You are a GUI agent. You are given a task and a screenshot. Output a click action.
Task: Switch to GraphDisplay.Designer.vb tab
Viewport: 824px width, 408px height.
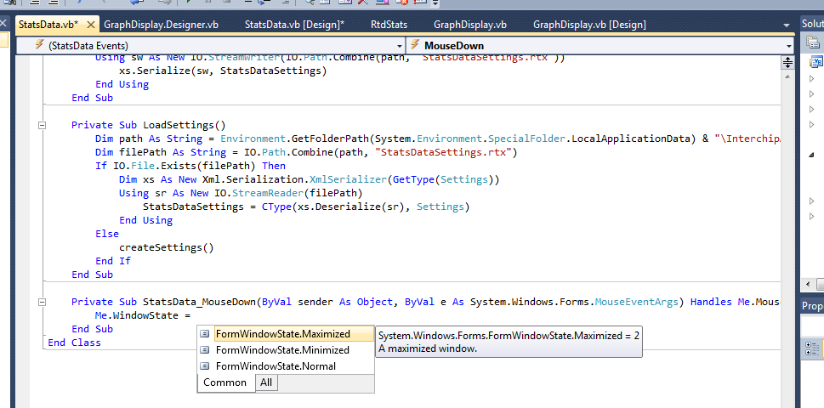[161, 25]
